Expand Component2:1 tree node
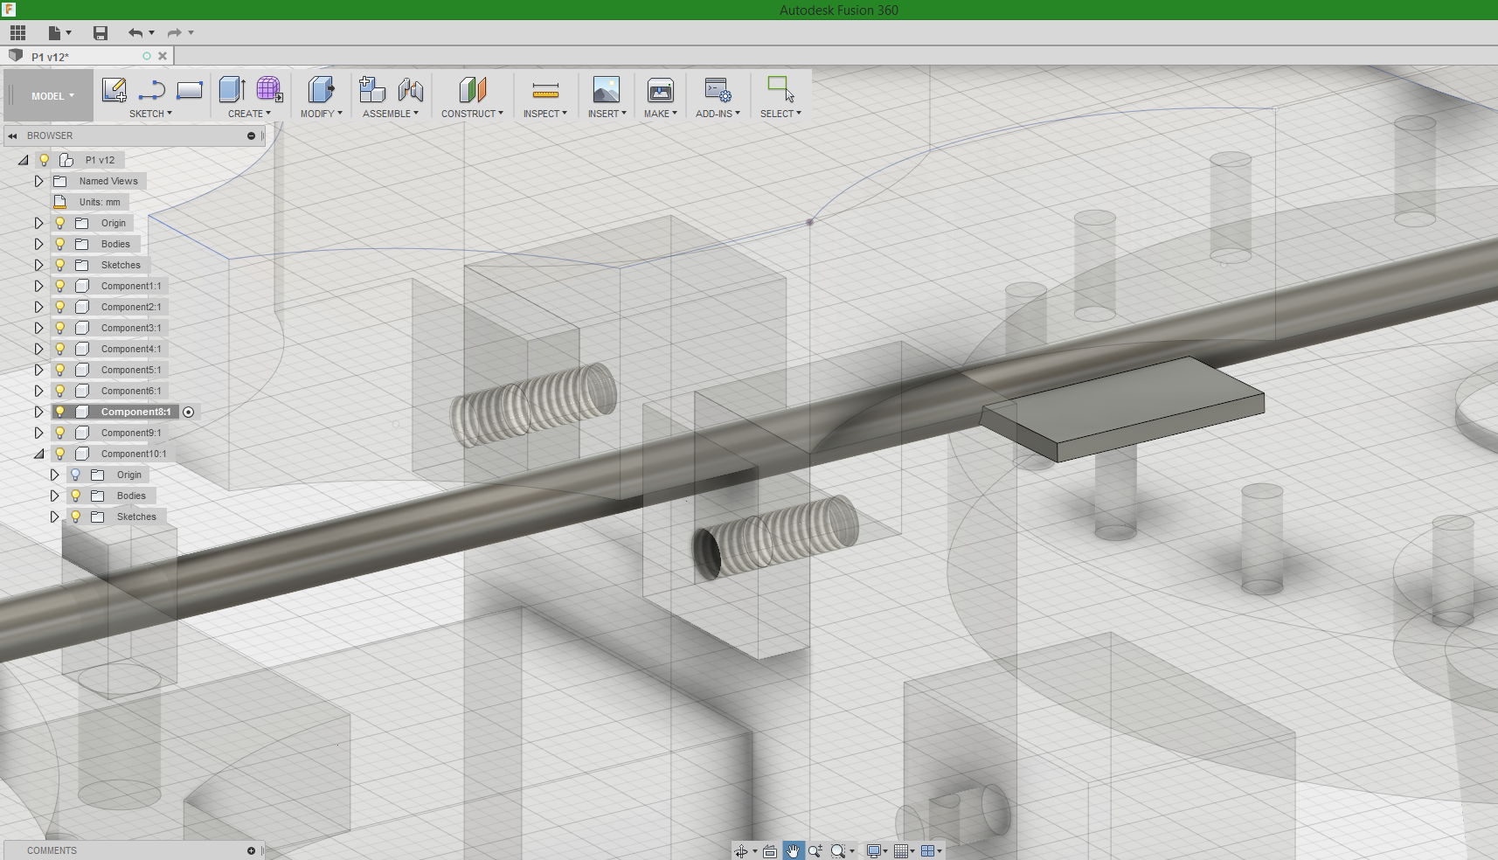This screenshot has height=860, width=1498. 38,307
